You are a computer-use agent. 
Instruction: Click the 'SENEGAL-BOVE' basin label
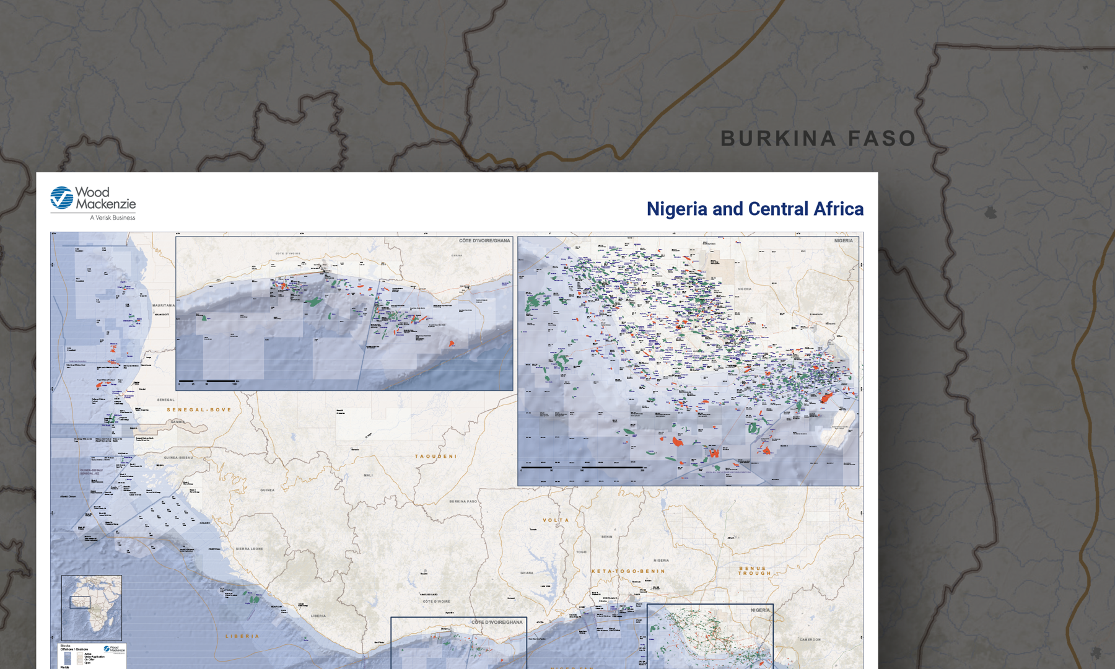(x=199, y=409)
